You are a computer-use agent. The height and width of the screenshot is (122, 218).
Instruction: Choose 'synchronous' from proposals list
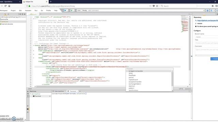pos(149,90)
